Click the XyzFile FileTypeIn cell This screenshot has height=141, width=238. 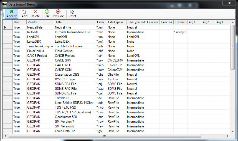click(117, 79)
